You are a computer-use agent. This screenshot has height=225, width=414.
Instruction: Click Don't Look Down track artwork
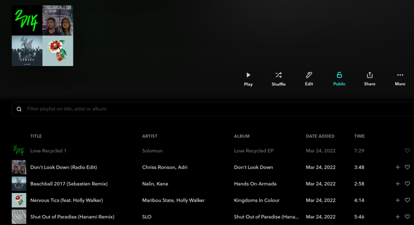pyautogui.click(x=19, y=167)
